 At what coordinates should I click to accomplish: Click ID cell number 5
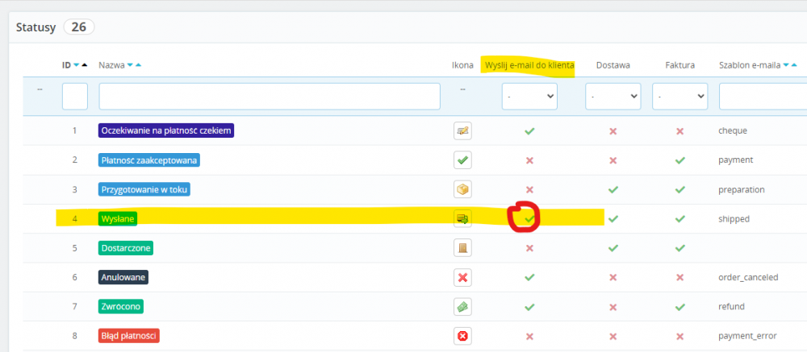(x=74, y=248)
